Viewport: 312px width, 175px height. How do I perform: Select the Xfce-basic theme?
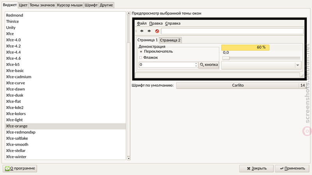click(66, 71)
